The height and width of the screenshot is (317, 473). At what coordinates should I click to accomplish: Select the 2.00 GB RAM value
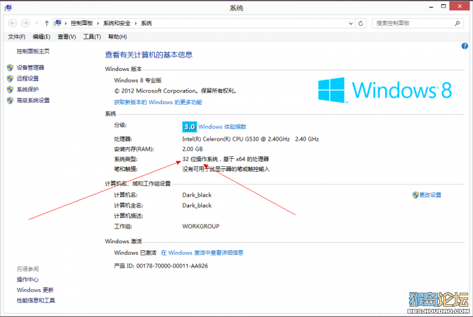click(193, 149)
